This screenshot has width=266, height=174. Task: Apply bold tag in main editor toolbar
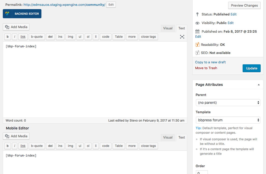tap(7, 37)
